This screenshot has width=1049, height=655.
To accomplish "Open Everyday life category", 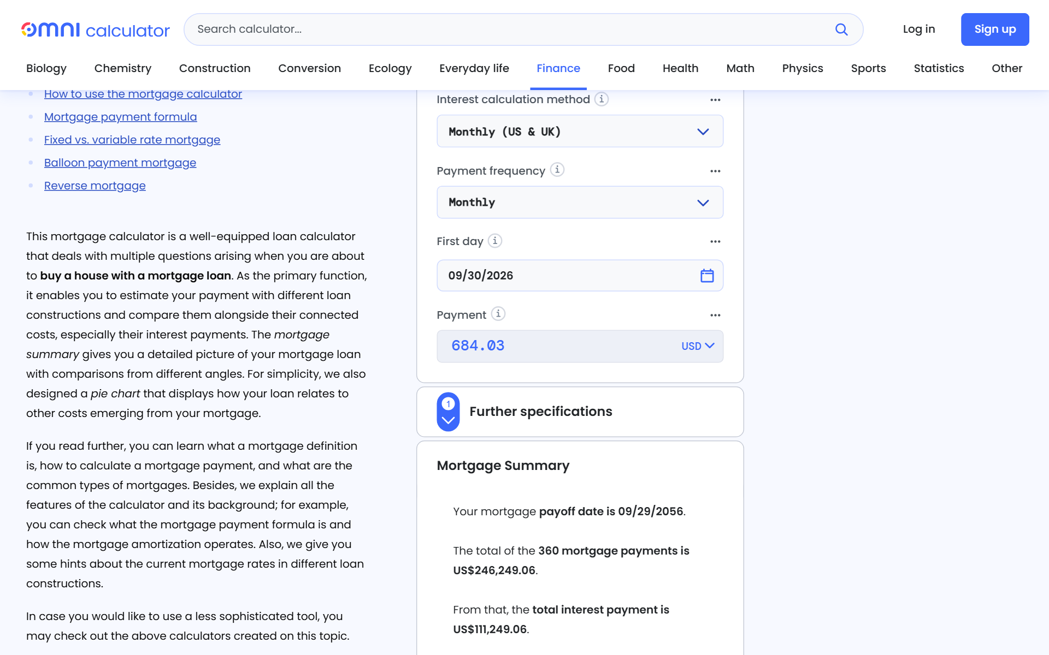I will [474, 68].
